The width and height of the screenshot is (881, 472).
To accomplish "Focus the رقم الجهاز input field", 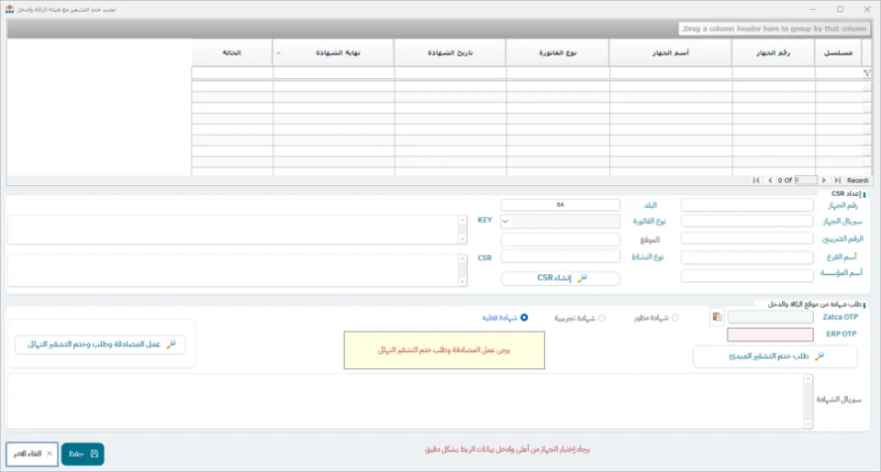I will 747,205.
